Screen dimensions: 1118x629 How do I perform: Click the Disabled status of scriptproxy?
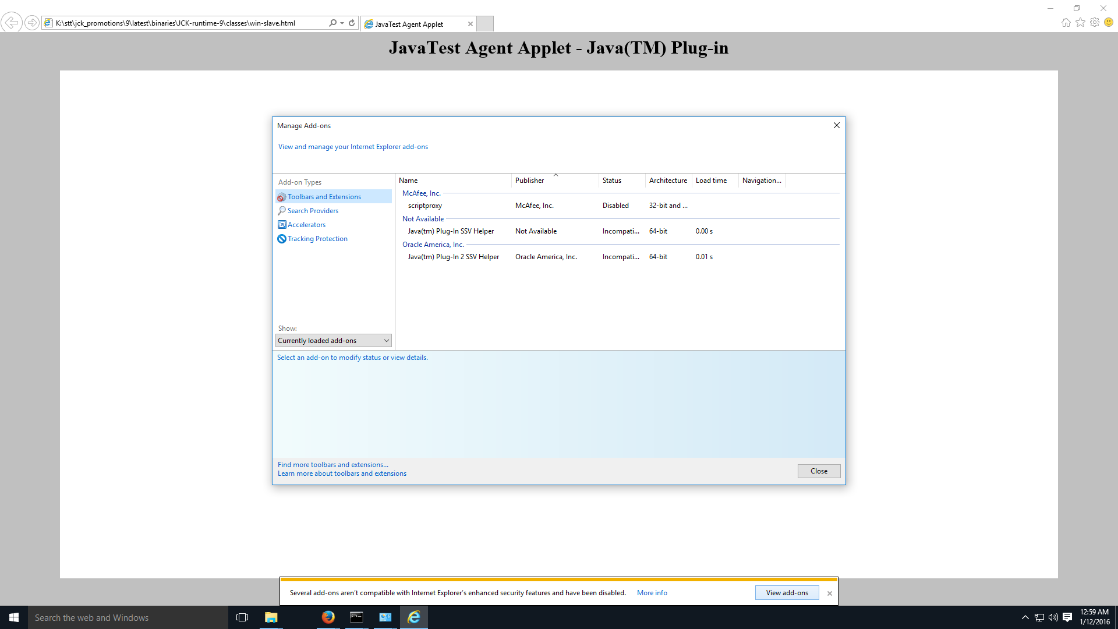pos(615,206)
